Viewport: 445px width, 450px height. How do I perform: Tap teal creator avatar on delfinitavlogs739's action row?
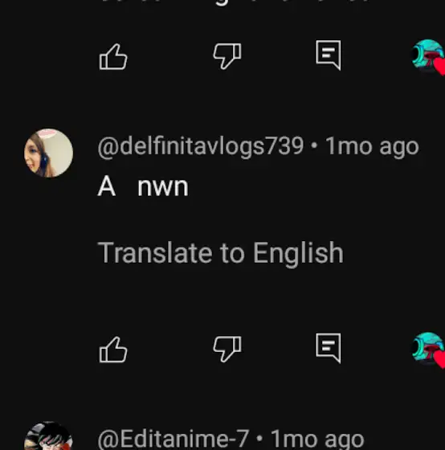tap(427, 347)
